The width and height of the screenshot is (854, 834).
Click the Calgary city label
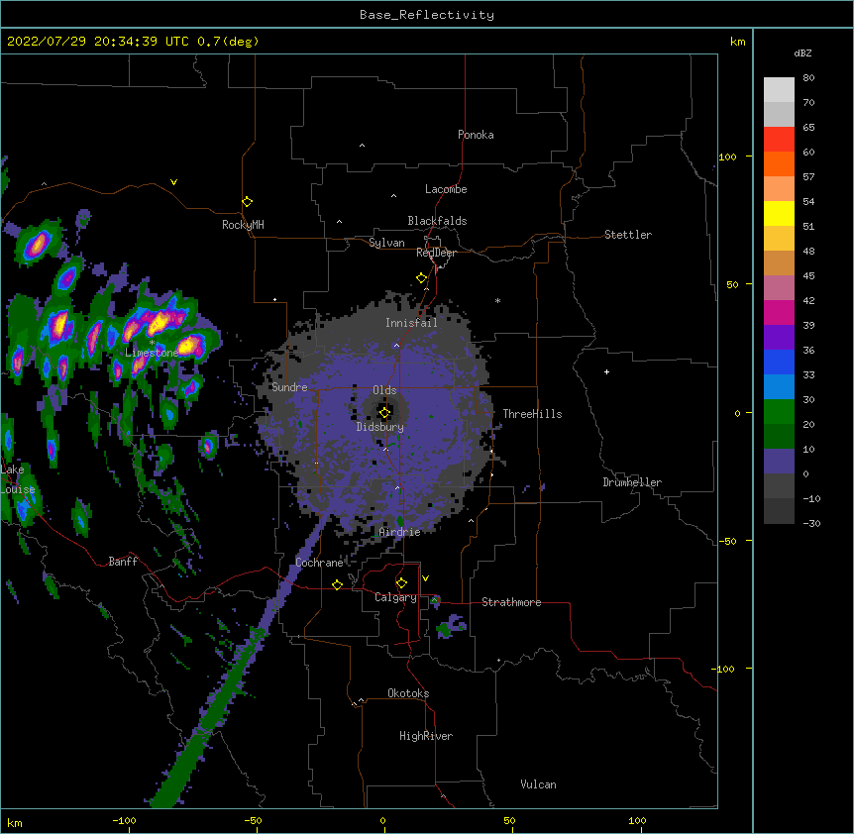coord(395,597)
